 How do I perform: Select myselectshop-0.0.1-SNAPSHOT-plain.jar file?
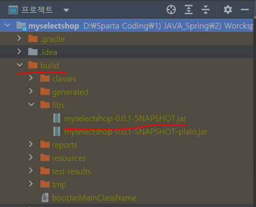[x=136, y=132]
